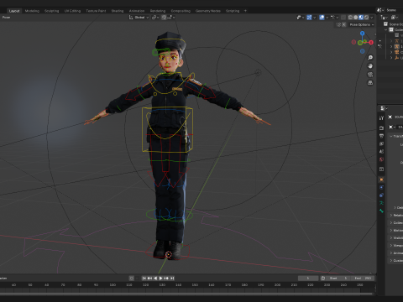Switch to the Shading workspace tab
Image resolution: width=403 pixels, height=302 pixels.
(118, 11)
